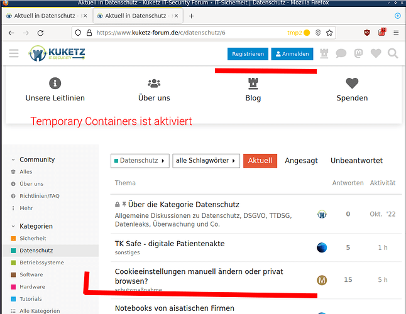Open topic Notebooks von aisatischen Firmen

(175, 308)
